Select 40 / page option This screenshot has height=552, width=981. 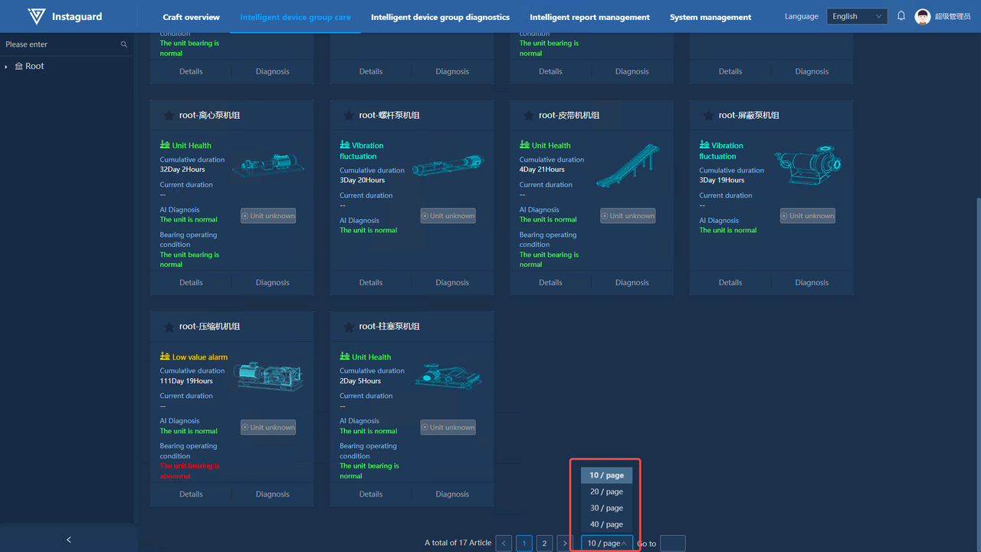(607, 524)
